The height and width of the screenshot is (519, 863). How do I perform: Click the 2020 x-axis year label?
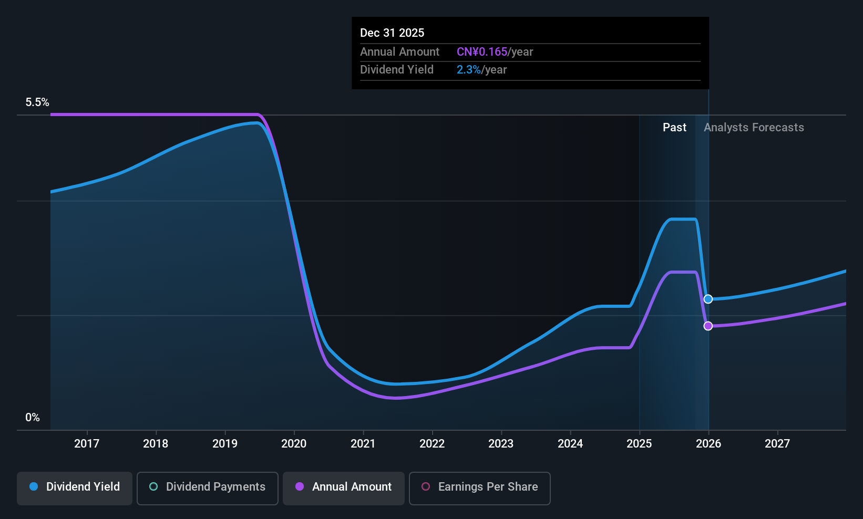(294, 444)
